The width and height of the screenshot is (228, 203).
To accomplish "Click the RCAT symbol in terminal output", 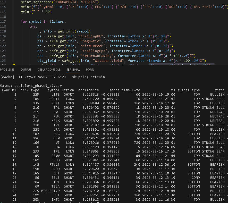I will pyautogui.click(x=56, y=103).
